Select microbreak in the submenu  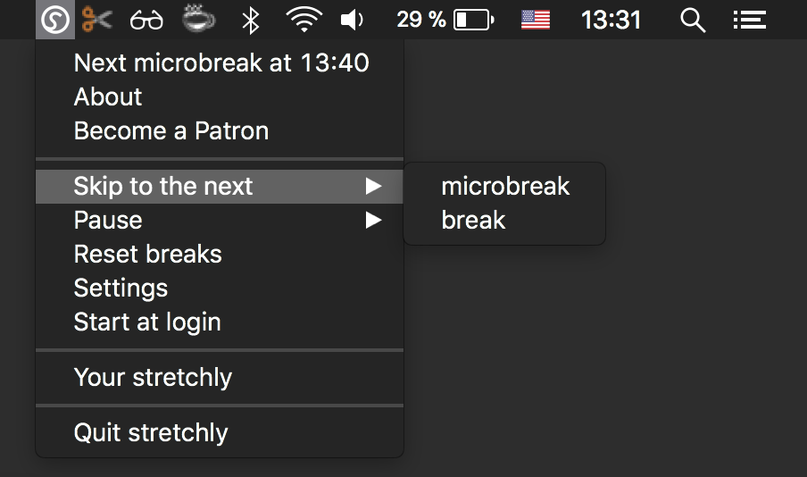[504, 186]
